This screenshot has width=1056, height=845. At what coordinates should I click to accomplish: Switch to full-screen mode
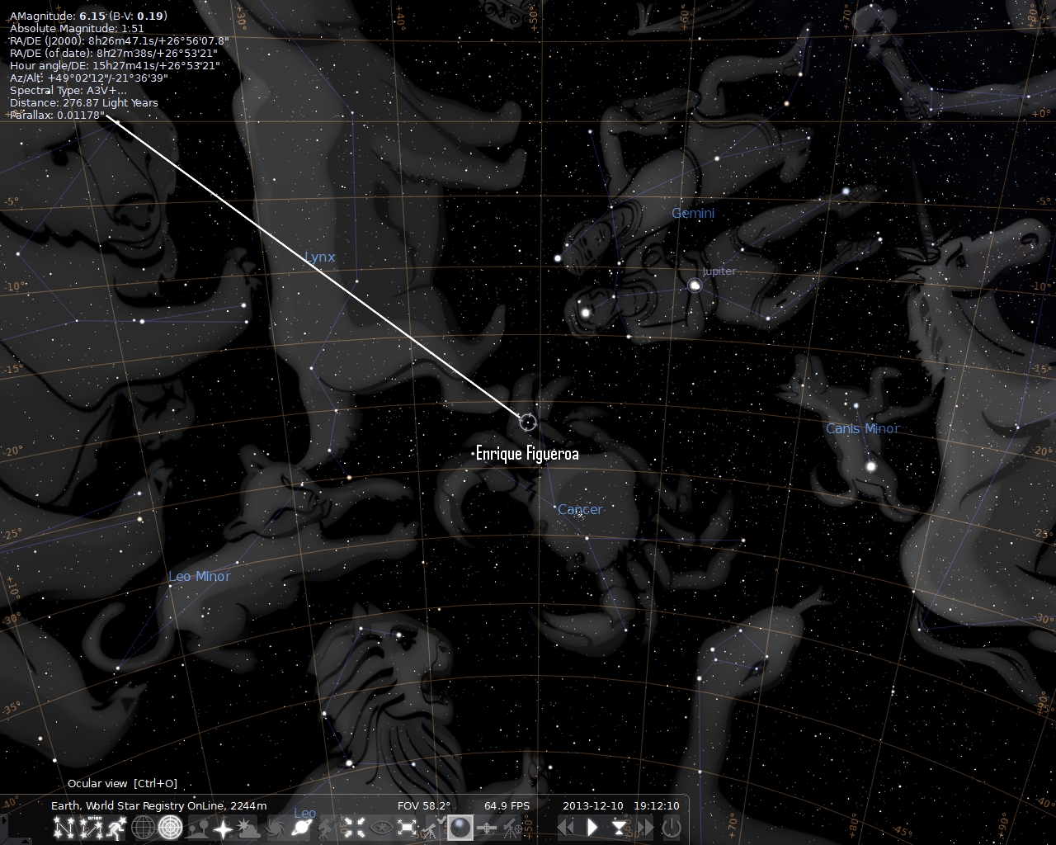click(407, 827)
